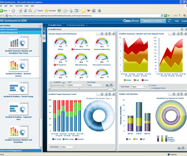This screenshot has width=187, height=156.
Task: Open the Tools menu
Action: click(26, 6)
